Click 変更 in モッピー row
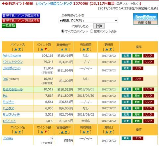 coord(127,102)
